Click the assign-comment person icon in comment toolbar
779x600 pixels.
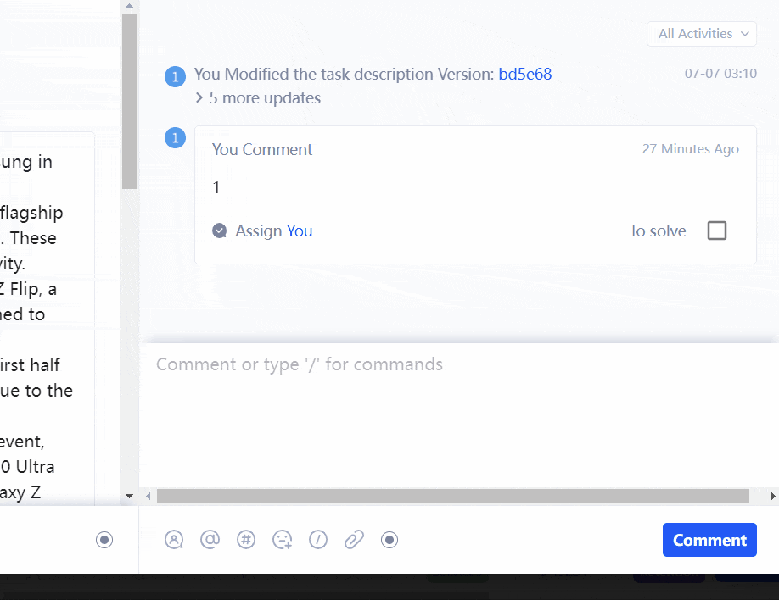[x=174, y=540]
